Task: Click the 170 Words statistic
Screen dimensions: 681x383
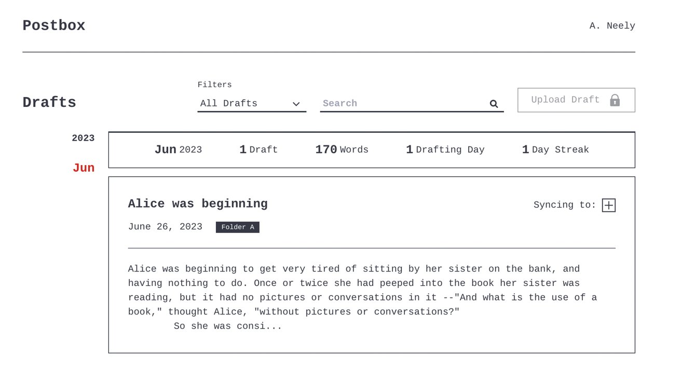Action: [342, 150]
